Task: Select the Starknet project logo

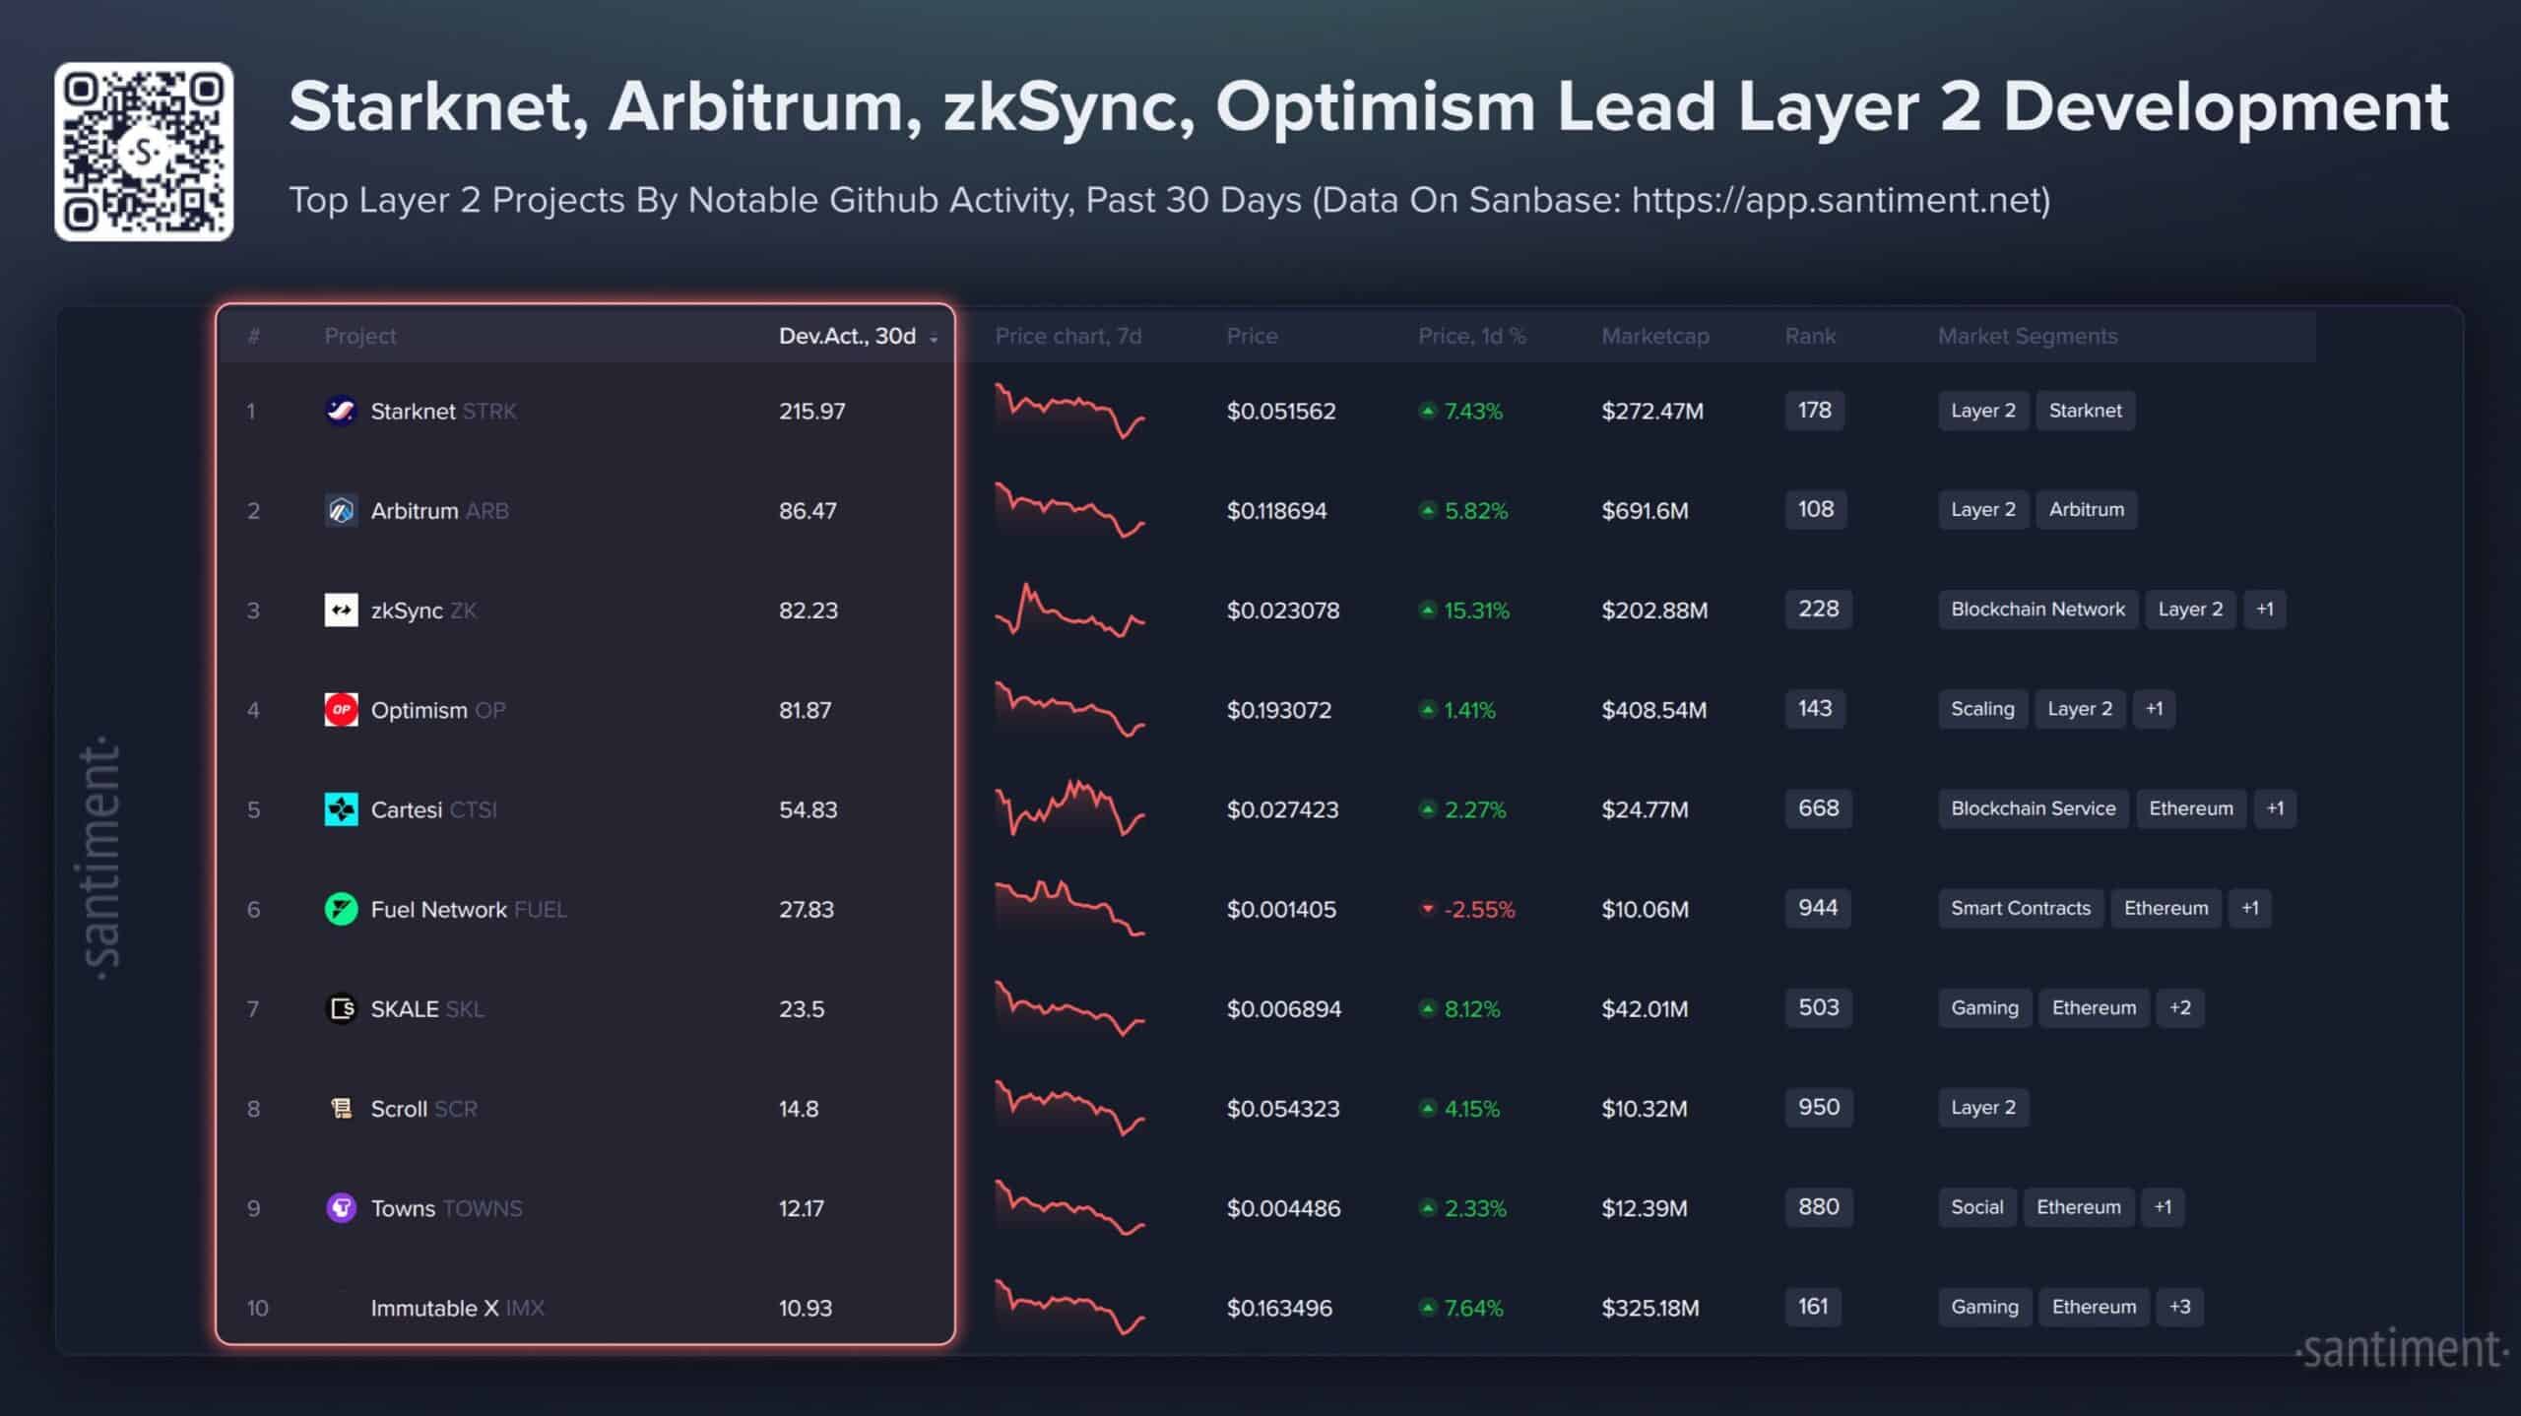Action: 342,411
